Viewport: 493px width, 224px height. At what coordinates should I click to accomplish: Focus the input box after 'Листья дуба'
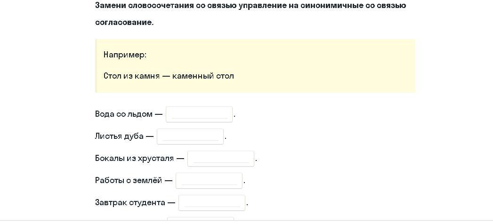[x=190, y=136]
